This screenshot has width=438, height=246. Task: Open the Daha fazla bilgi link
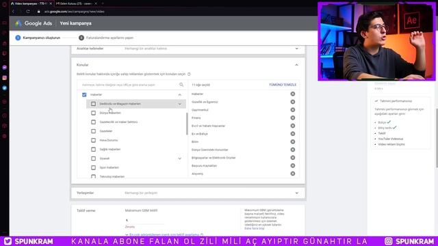[x=254, y=228]
